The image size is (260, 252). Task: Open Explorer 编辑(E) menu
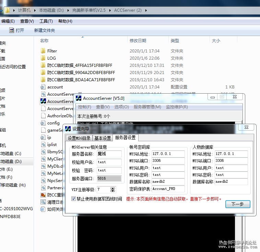pos(8,21)
